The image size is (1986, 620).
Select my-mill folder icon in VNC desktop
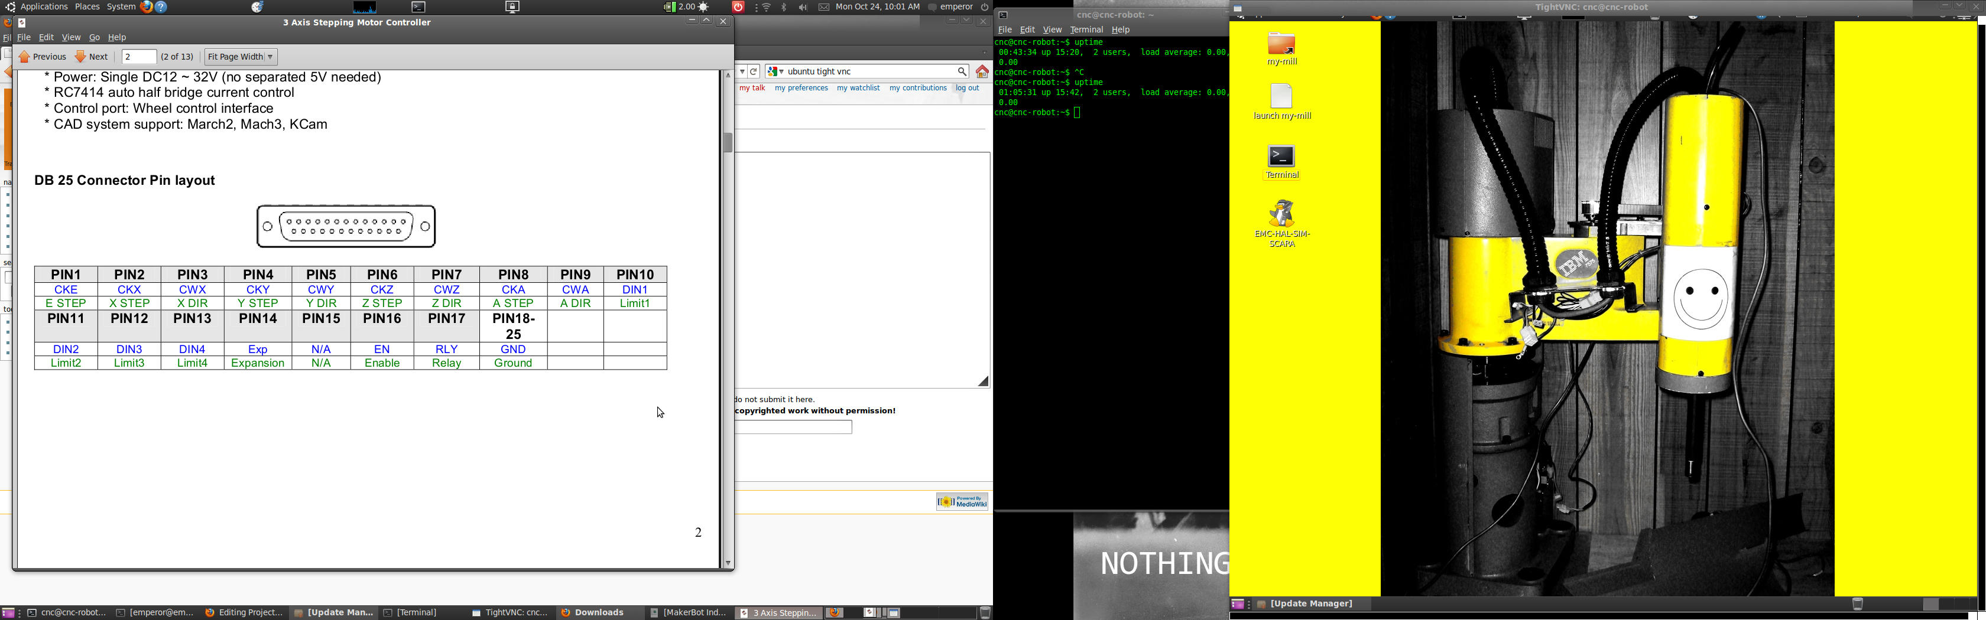click(1282, 49)
